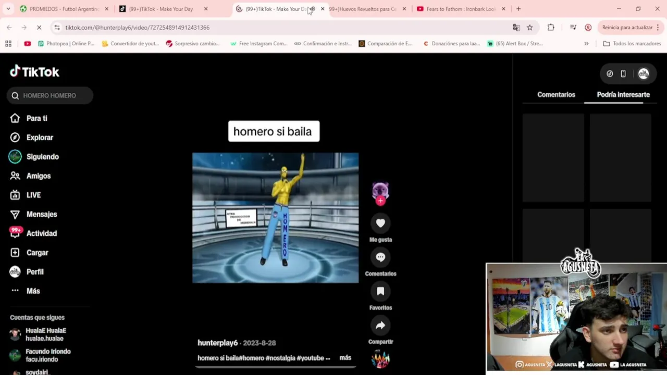This screenshot has height=375, width=667.
Task: Open the Sorpresivo cambio... bookmark
Action: (193, 44)
